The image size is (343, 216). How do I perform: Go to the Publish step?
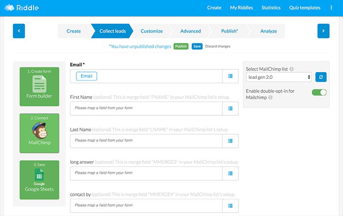click(x=229, y=31)
